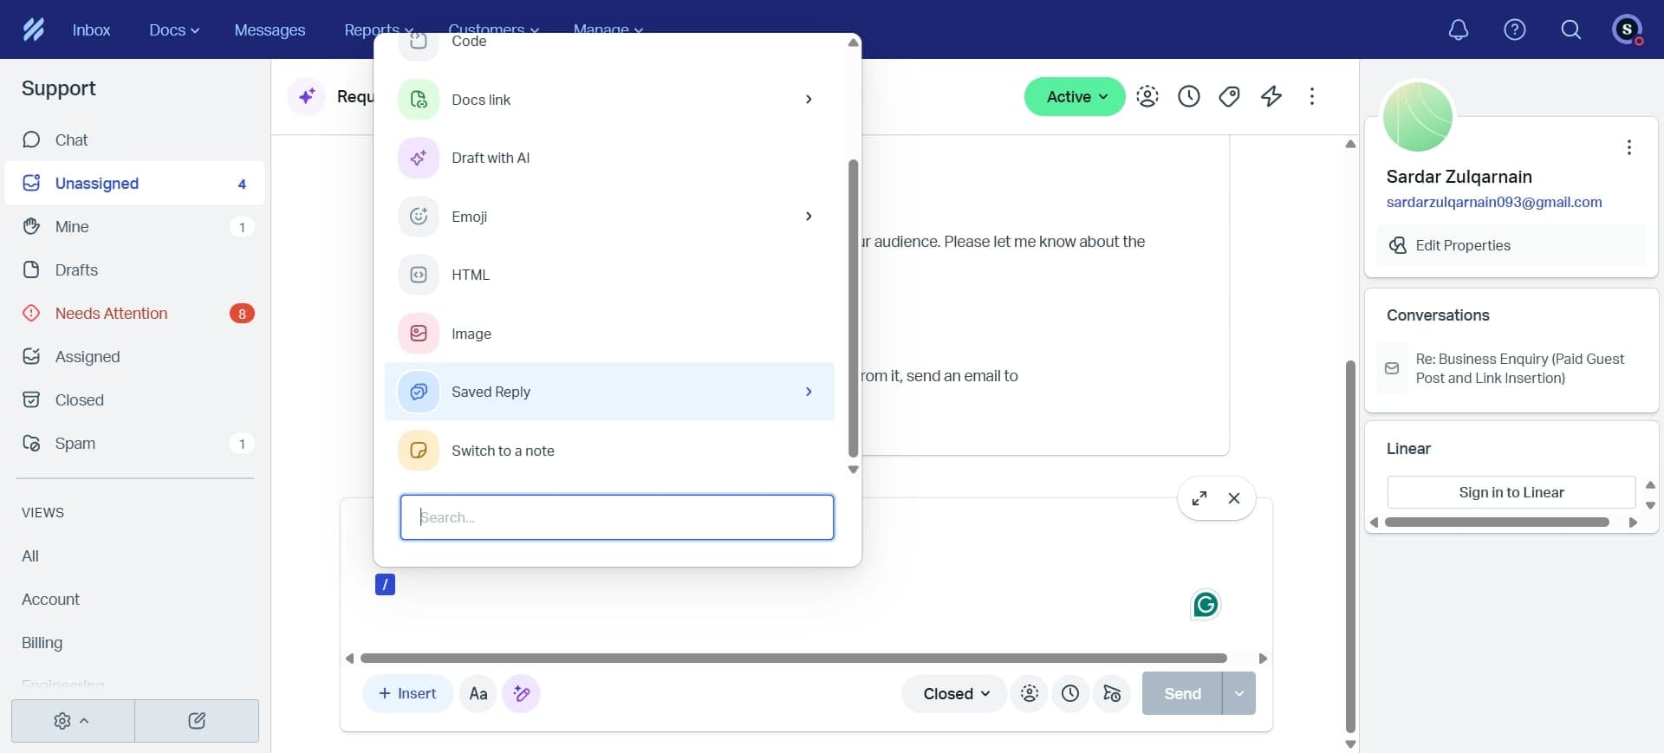Select Emoji in the insert menu
1664x753 pixels.
(x=609, y=217)
